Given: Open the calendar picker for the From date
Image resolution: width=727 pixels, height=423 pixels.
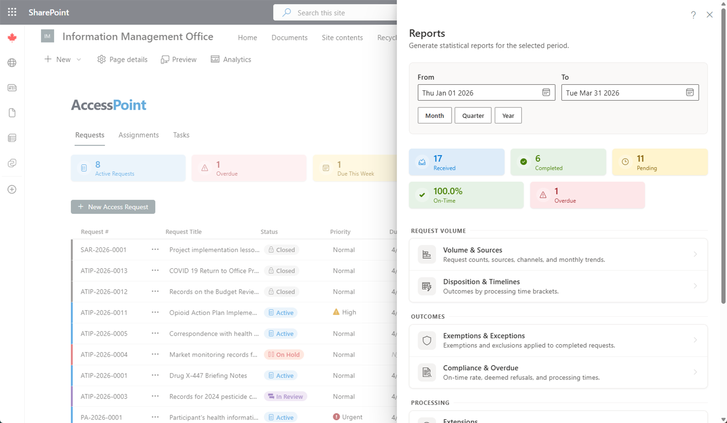Looking at the screenshot, I should point(546,92).
